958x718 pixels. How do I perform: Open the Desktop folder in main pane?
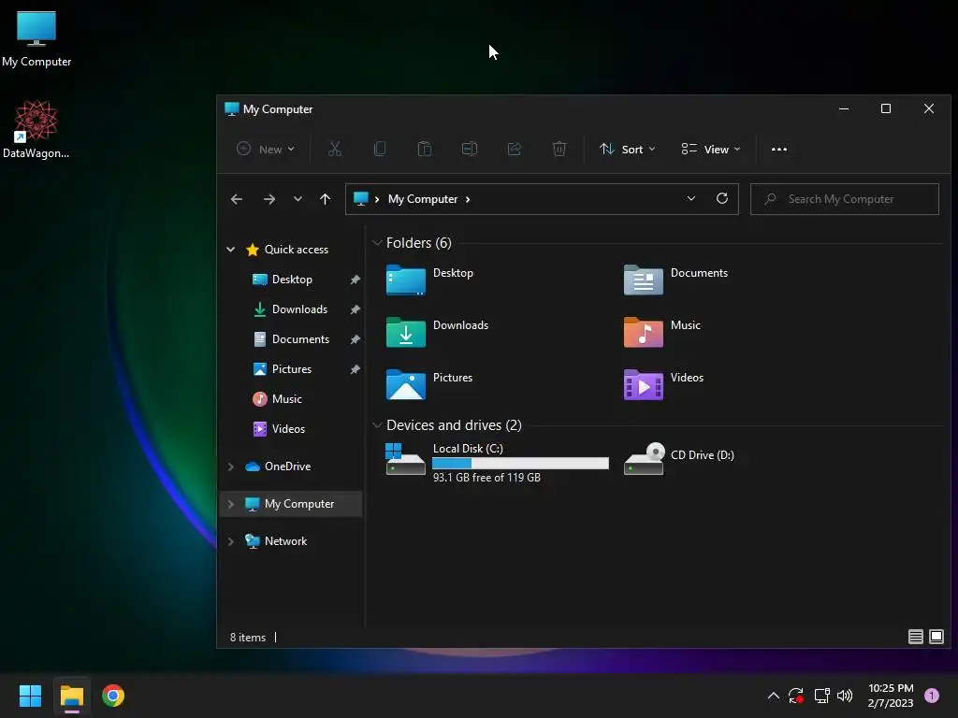click(430, 280)
